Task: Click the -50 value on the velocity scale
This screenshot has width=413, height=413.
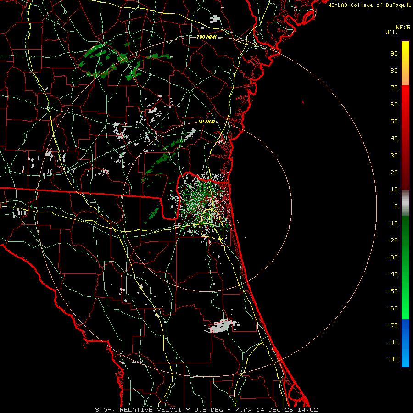Action: (x=392, y=291)
